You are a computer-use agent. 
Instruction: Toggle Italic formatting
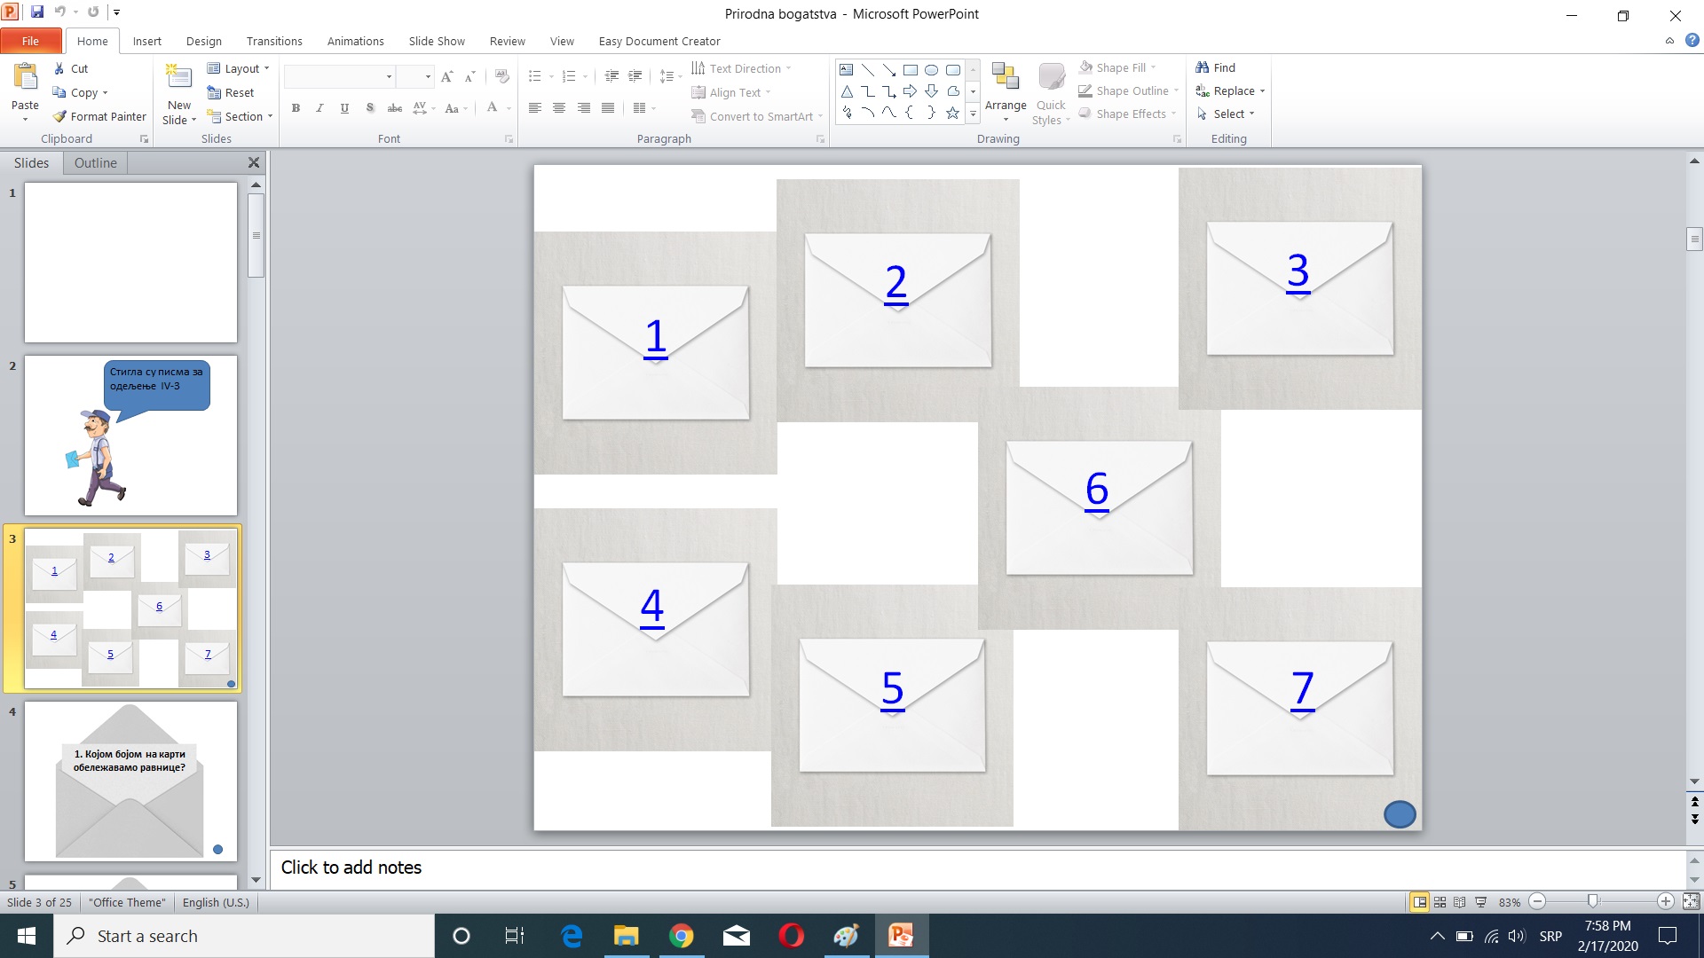(319, 108)
